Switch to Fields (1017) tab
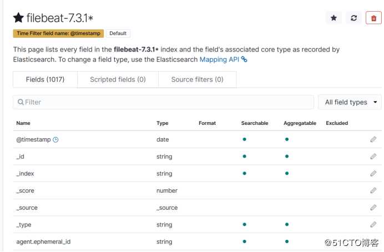 [x=45, y=79]
